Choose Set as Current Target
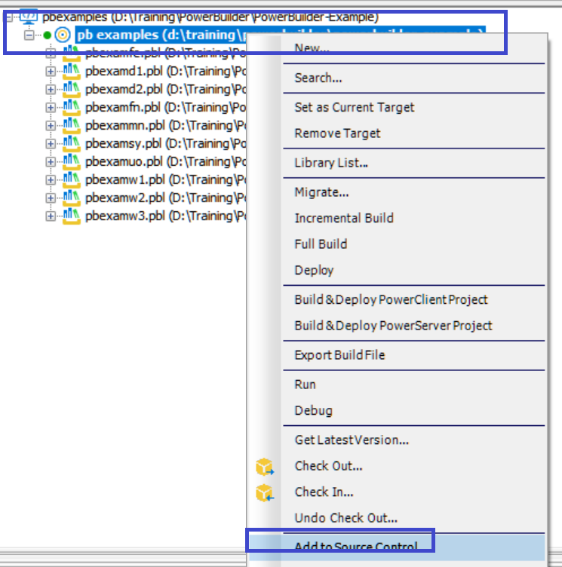 point(355,107)
